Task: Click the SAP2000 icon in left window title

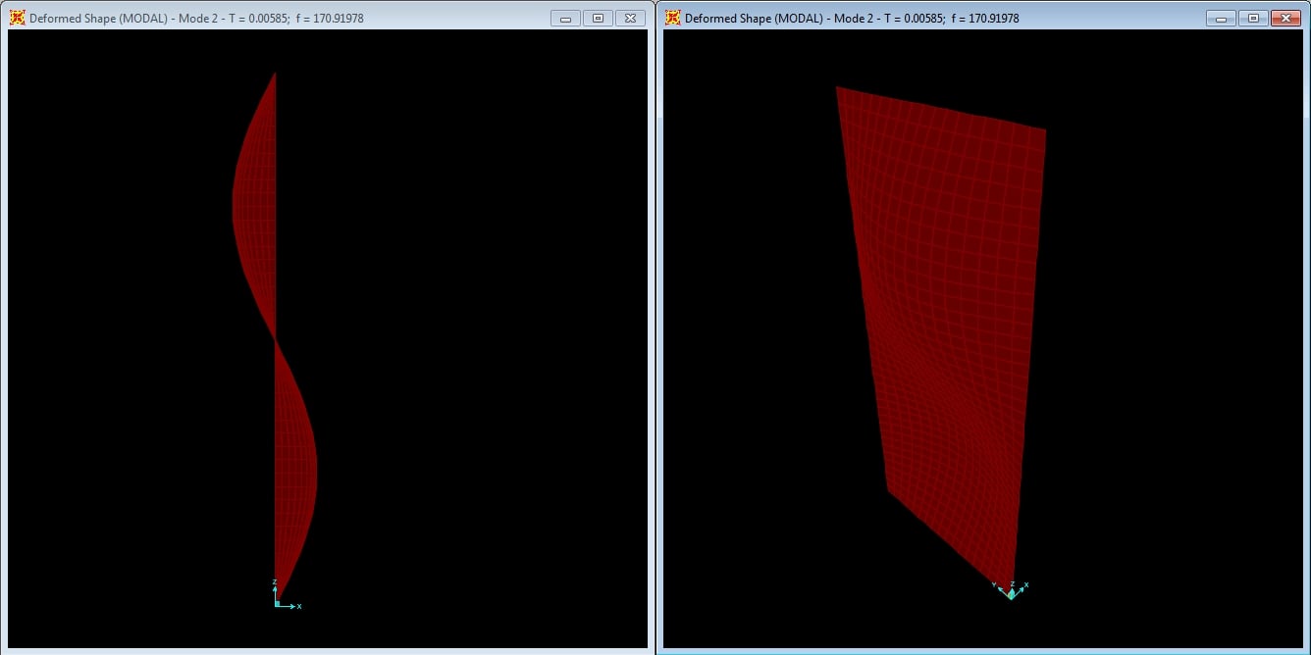Action: [x=17, y=18]
